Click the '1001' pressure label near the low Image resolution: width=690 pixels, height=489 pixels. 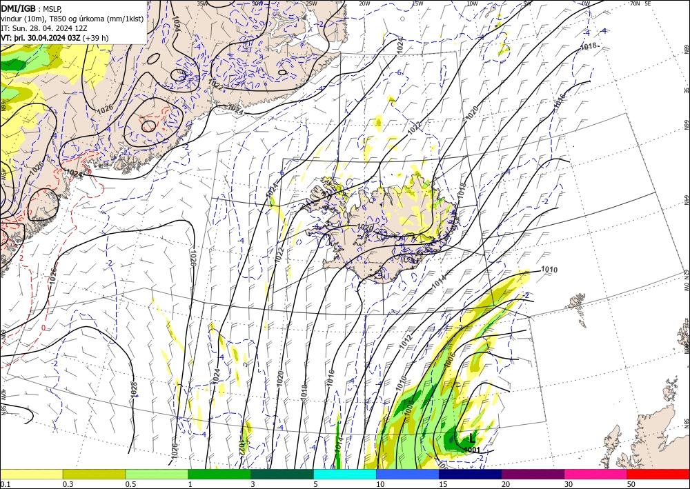click(x=472, y=450)
